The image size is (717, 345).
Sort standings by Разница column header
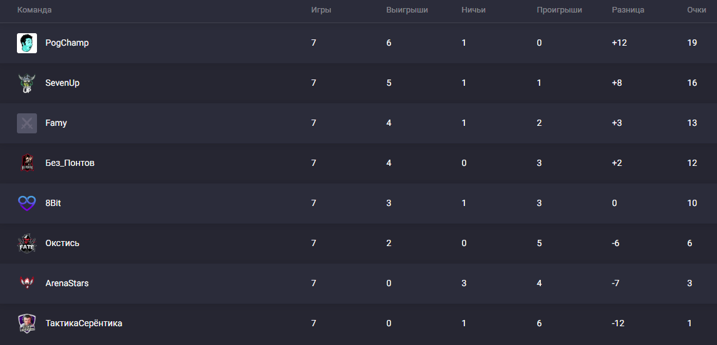[628, 10]
